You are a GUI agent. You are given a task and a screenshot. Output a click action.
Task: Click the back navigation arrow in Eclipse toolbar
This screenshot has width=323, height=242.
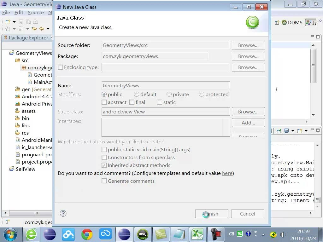pos(42,29)
